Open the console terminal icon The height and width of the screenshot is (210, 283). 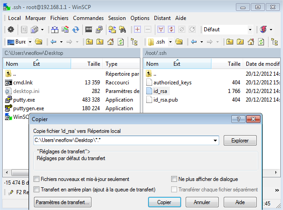point(89,29)
